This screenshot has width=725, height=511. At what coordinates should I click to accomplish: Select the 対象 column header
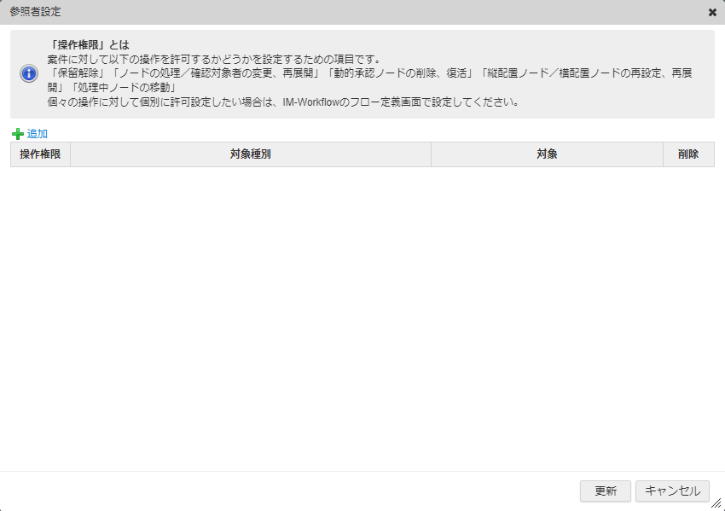547,154
